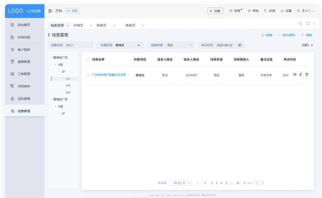Click the calendar icon in 来访时间 field
This screenshot has width=322, height=198.
240,45
